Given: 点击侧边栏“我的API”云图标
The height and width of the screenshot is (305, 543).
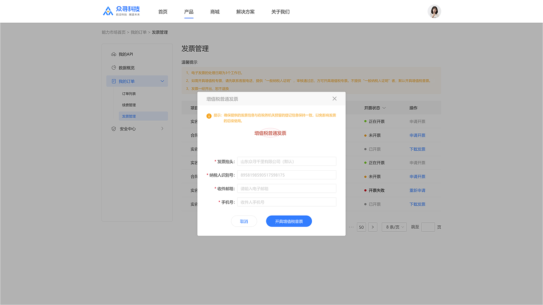Looking at the screenshot, I should click(x=113, y=54).
